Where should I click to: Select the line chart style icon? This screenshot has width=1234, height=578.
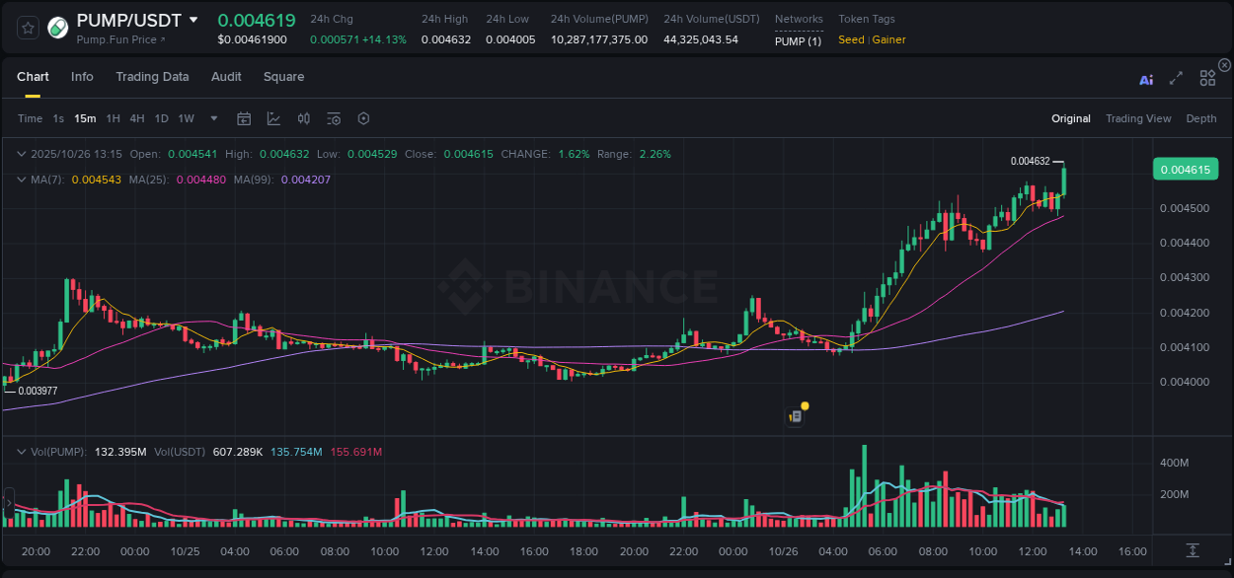click(272, 118)
